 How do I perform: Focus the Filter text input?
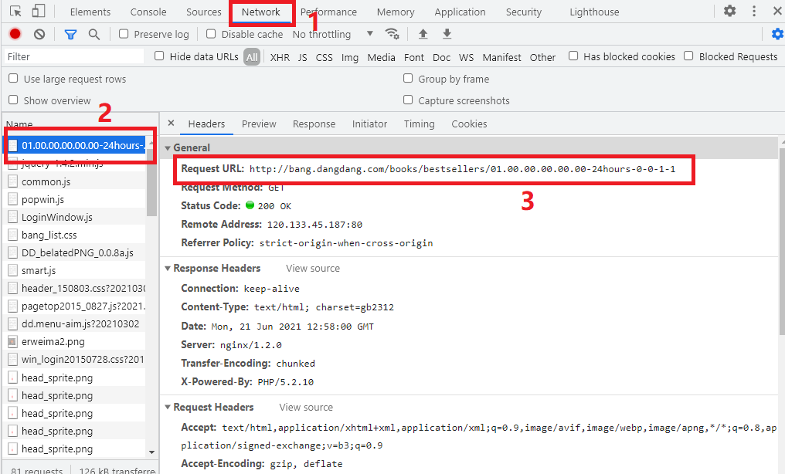point(74,56)
